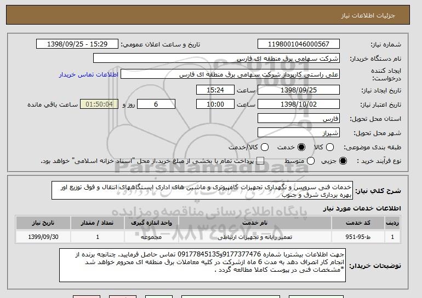Click the تاریخ نیاز column header
Image resolution: width=422 pixels, height=298 pixels.
(43, 223)
